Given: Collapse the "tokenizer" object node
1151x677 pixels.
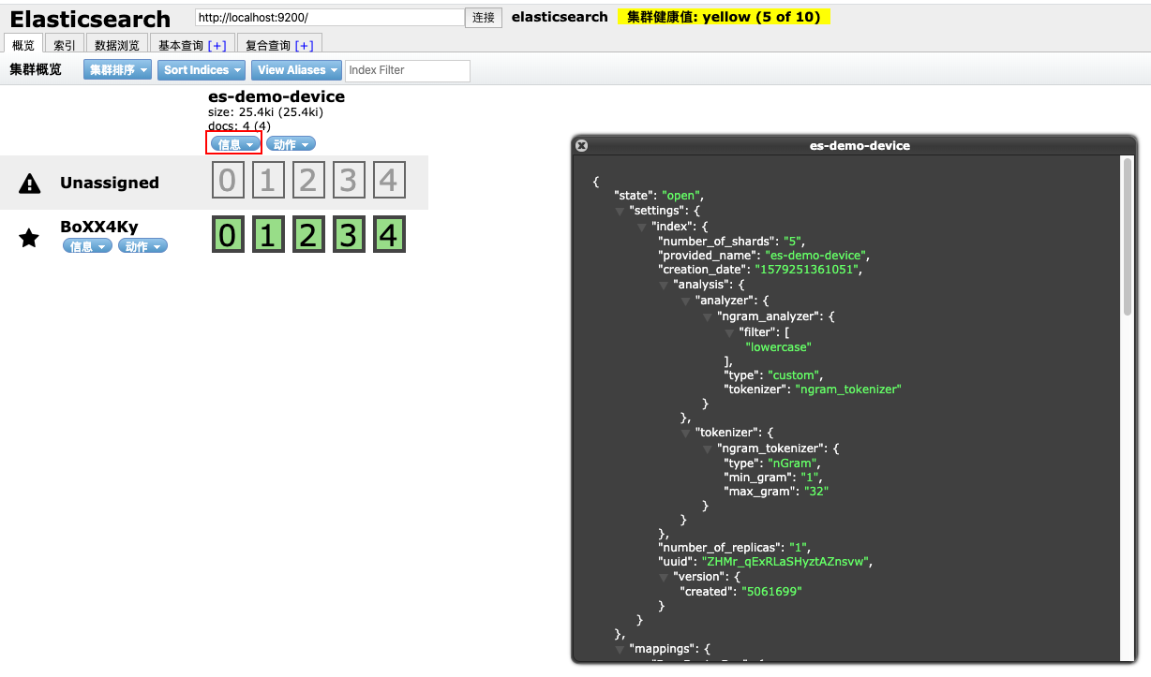Looking at the screenshot, I should 686,434.
